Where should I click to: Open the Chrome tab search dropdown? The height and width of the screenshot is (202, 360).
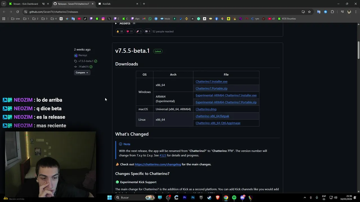pyautogui.click(x=4, y=4)
